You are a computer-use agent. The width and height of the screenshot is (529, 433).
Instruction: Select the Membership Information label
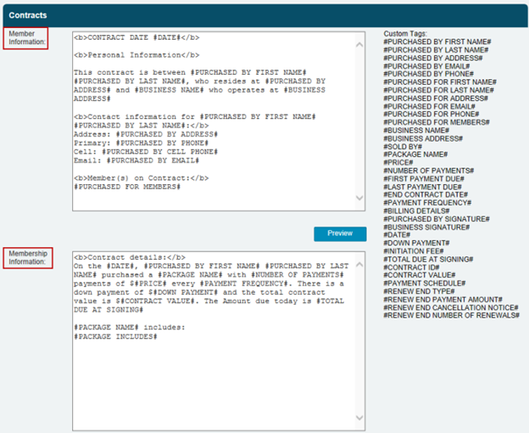click(x=28, y=257)
